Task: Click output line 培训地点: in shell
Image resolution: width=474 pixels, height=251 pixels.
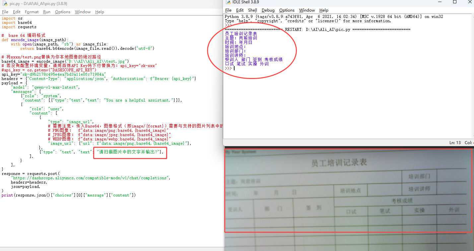Action: pos(236,47)
